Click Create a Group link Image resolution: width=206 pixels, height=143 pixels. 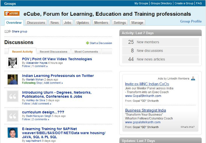point(184,3)
